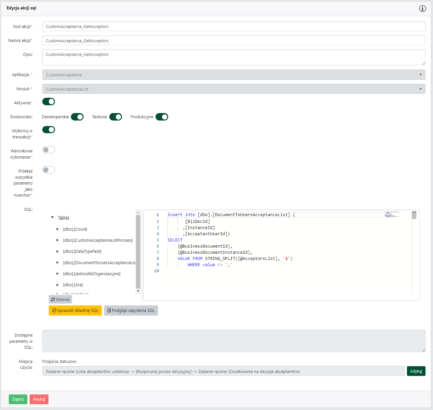Screen dimensions: 433x410
Task: Disable the Aktywna toggle
Action: (x=48, y=102)
